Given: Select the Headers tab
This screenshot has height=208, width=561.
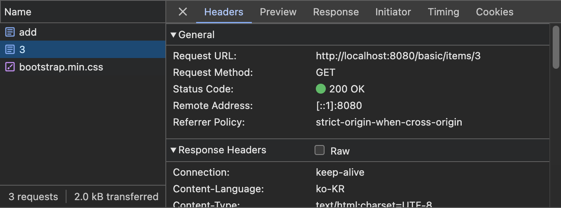Looking at the screenshot, I should (224, 12).
